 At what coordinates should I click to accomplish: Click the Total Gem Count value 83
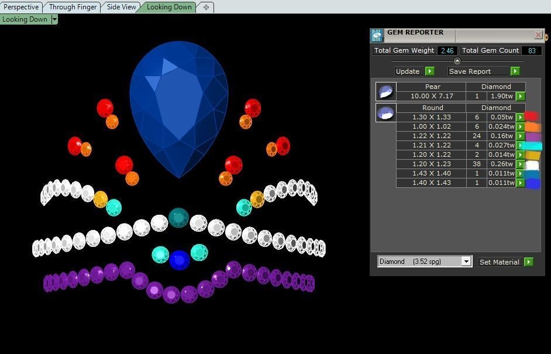pyautogui.click(x=532, y=51)
